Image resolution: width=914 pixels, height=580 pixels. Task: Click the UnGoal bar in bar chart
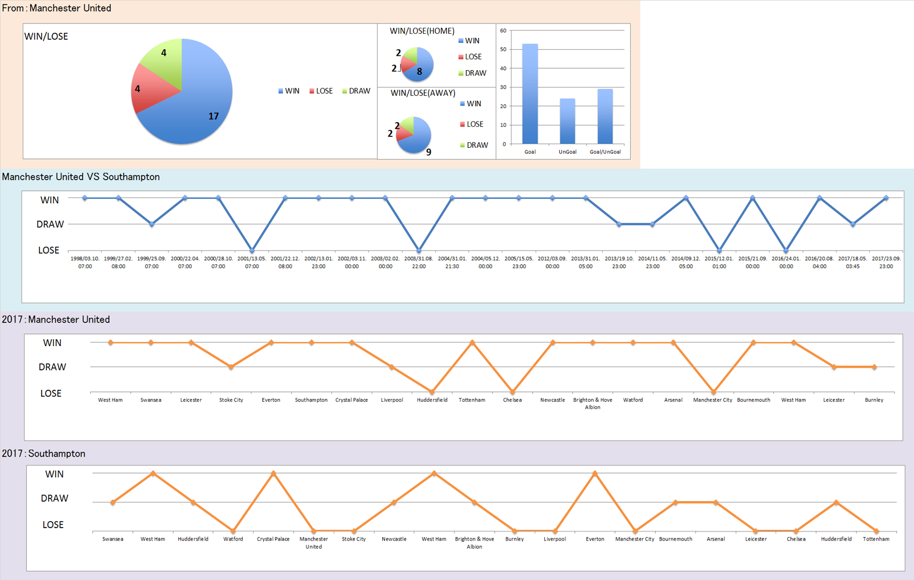(567, 121)
